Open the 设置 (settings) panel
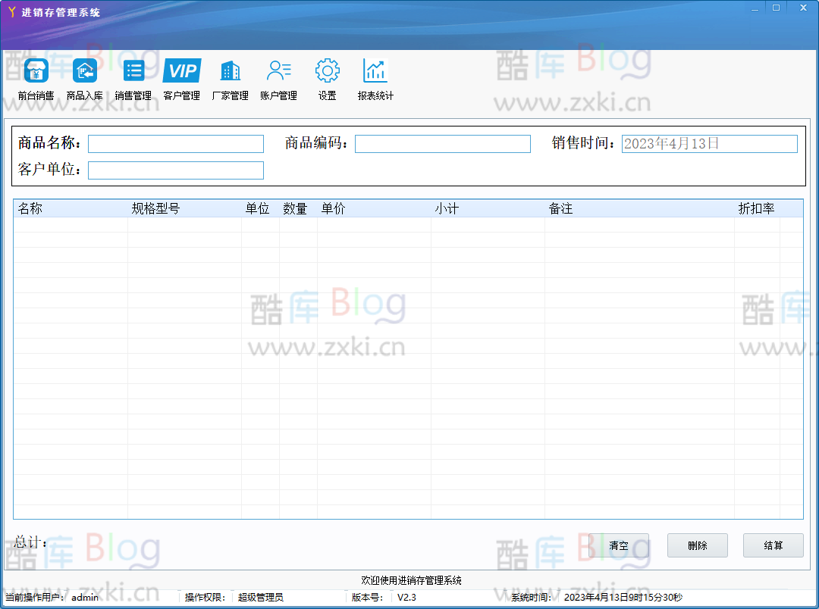 326,77
